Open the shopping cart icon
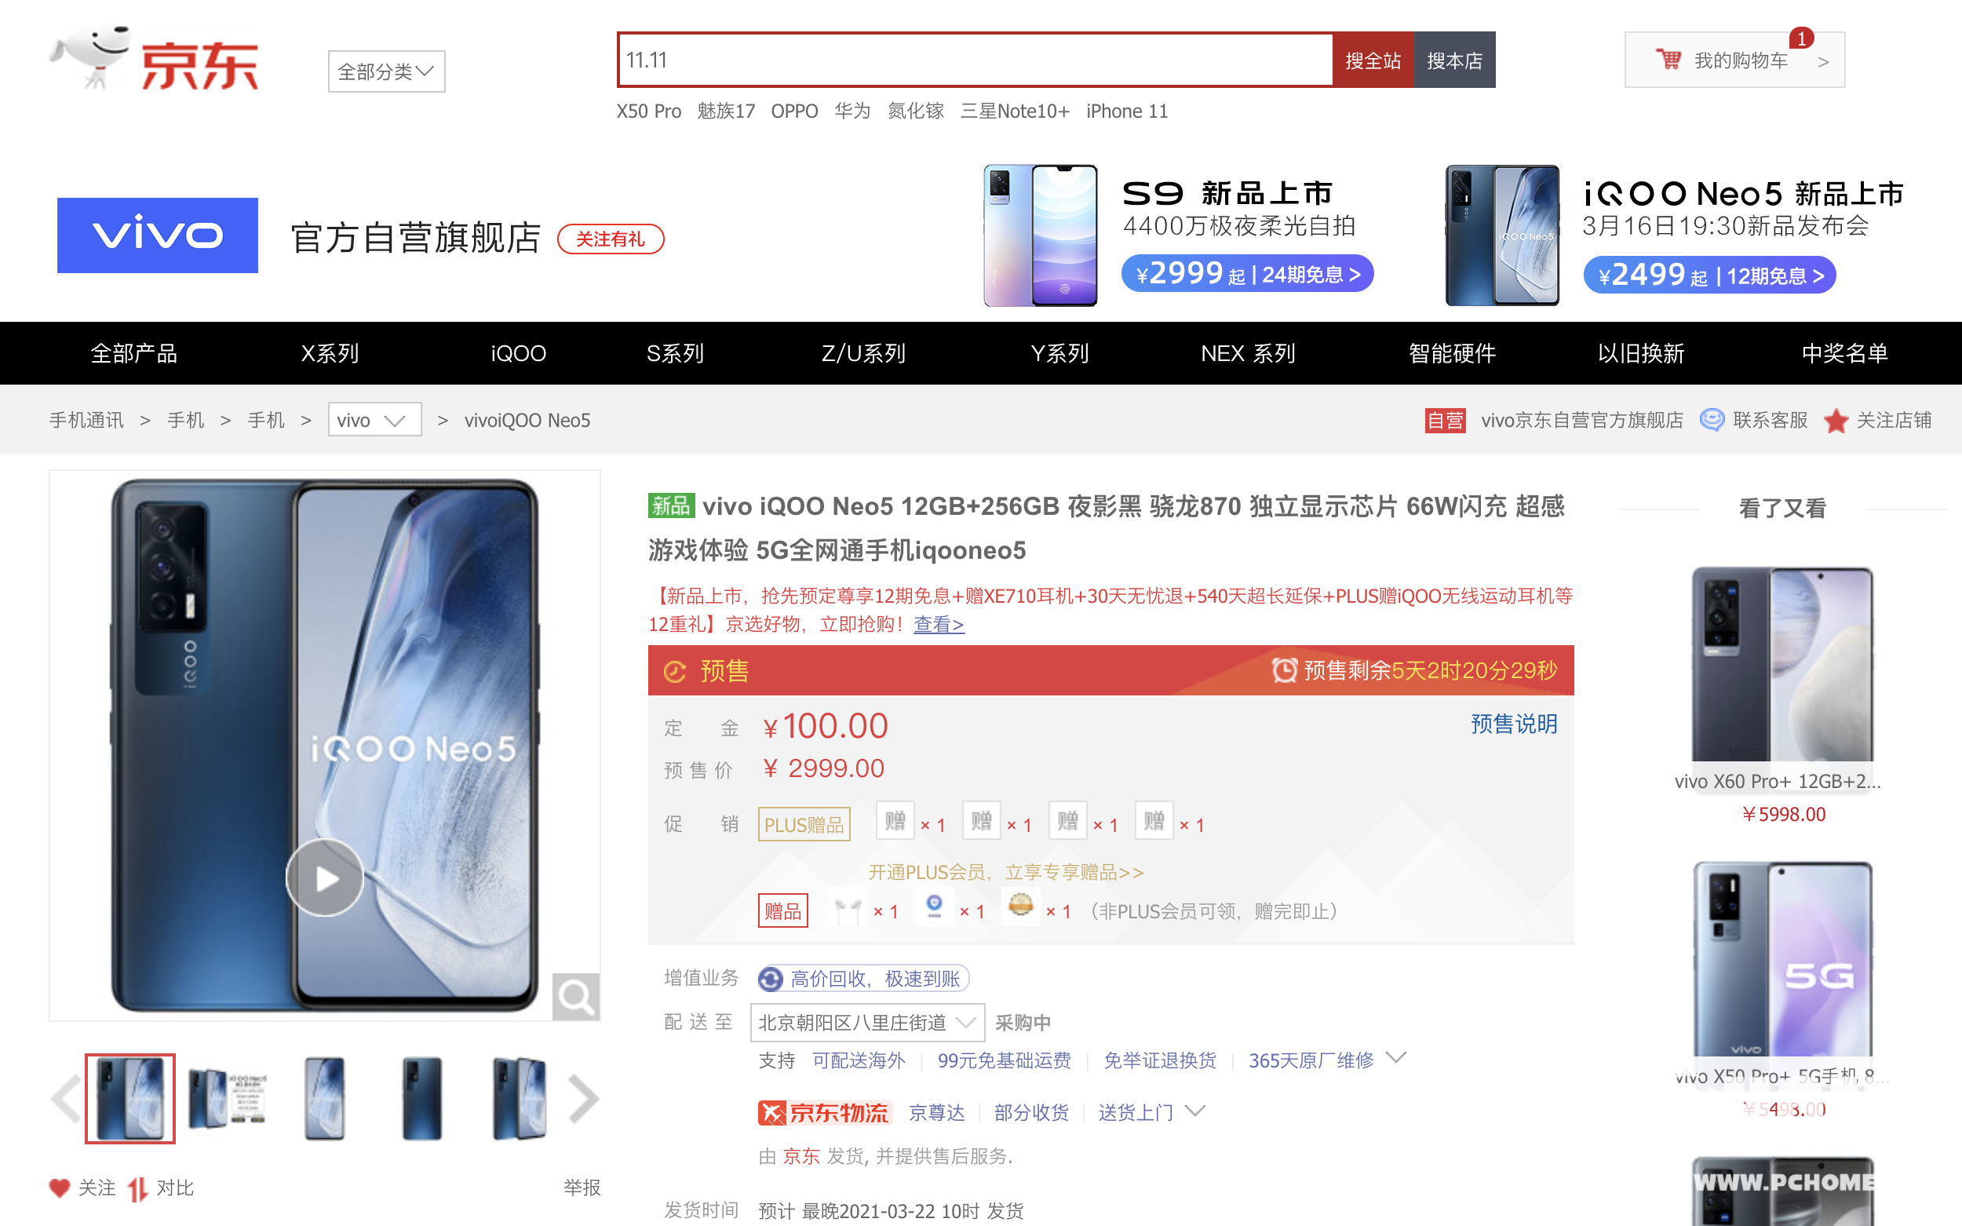Image resolution: width=1962 pixels, height=1226 pixels. (1668, 60)
